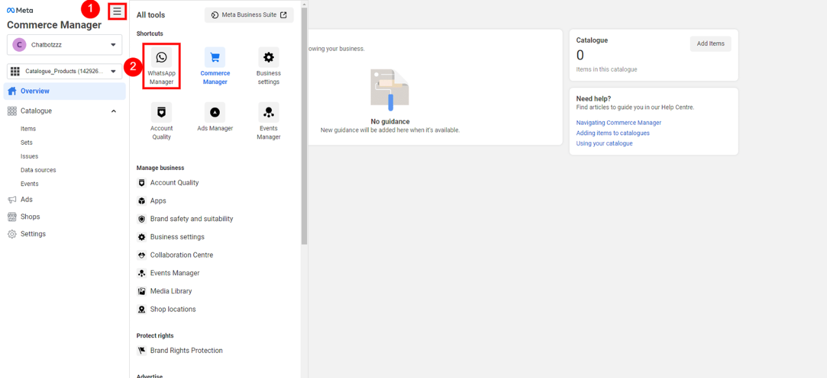Click the Commerce Manager title

(54, 25)
